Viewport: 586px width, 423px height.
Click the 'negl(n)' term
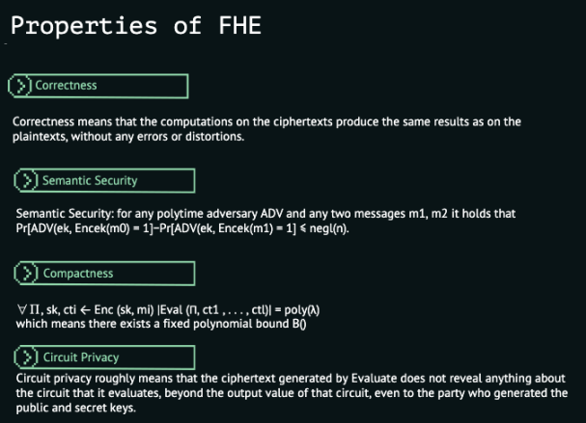click(x=329, y=228)
